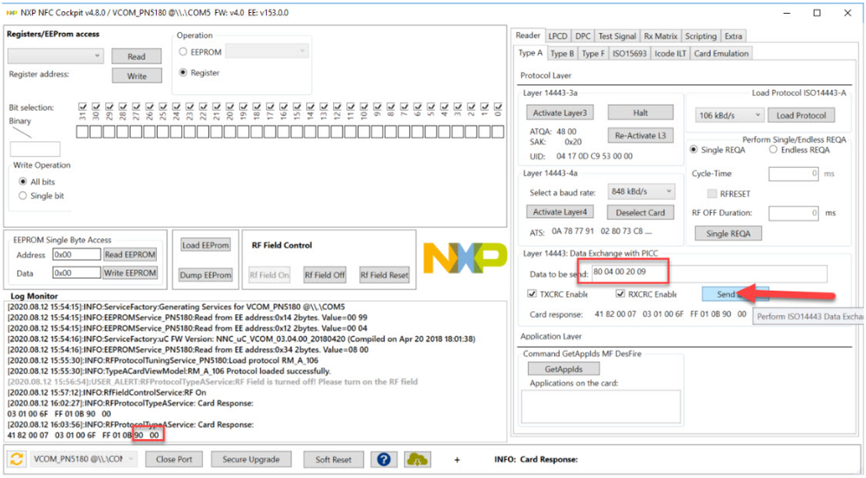Click the Soft Reset button
Image resolution: width=866 pixels, height=478 pixels.
click(x=333, y=459)
